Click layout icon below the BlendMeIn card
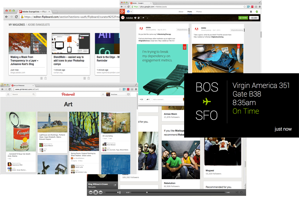299x197 pixels. 84,78
